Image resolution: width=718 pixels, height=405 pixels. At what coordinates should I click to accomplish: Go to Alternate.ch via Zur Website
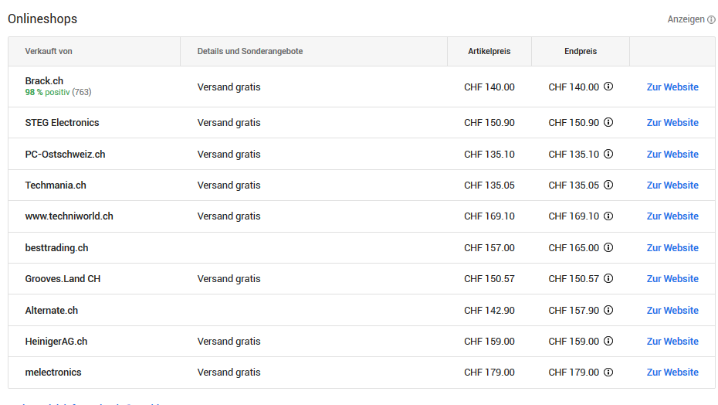click(x=672, y=311)
